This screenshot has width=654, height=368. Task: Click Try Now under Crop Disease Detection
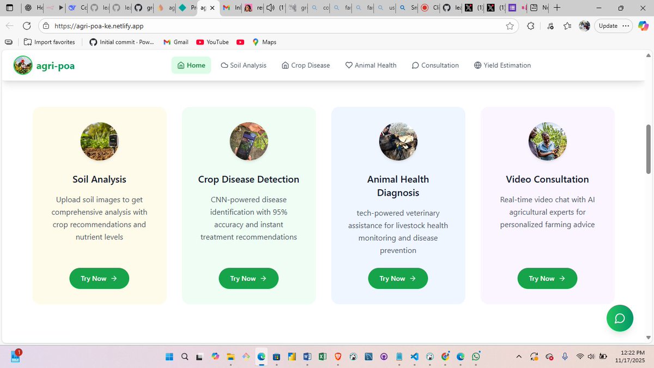pos(249,278)
